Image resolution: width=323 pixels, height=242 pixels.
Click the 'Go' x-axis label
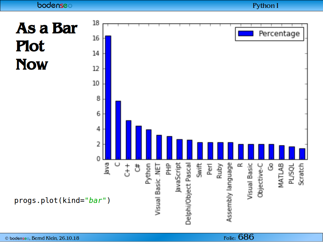[x=270, y=167]
